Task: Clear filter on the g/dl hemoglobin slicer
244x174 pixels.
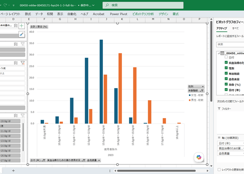Action: click(x=23, y=115)
